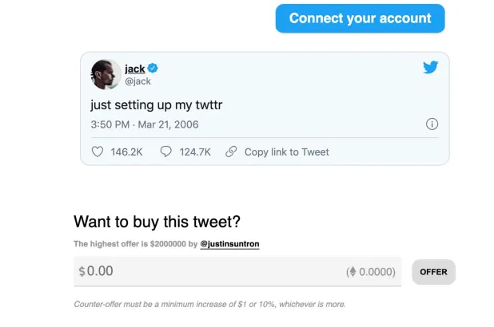Screen dimensions: 494x327
Task: Click the blue verified badge beside jack
Action: pos(153,69)
